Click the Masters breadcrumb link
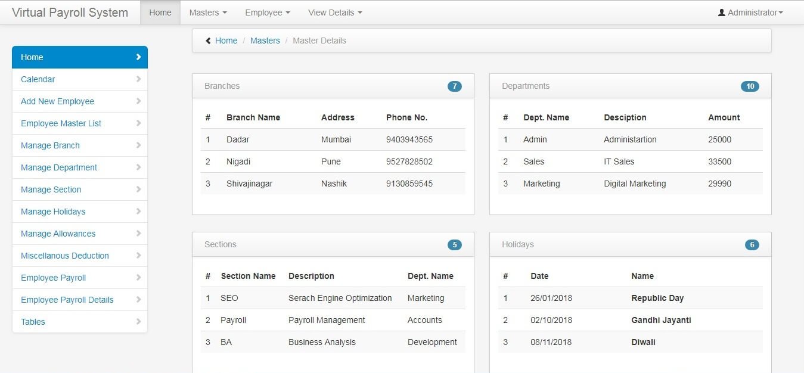Screen dimensions: 804x373 [x=265, y=41]
